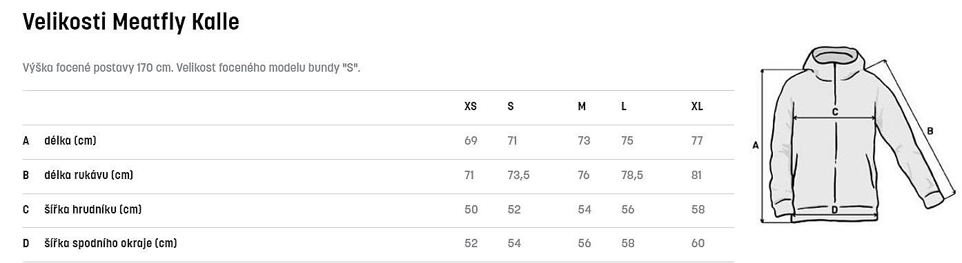
Task: Click sleeve length value 73,5 for S
Action: pyautogui.click(x=518, y=176)
